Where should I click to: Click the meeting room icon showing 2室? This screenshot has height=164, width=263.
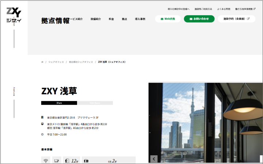[x=86, y=161]
